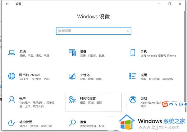Click 讲述人、放大镜、高对比度 description
Viewport: 187px width, 132px height.
tap(36, 126)
